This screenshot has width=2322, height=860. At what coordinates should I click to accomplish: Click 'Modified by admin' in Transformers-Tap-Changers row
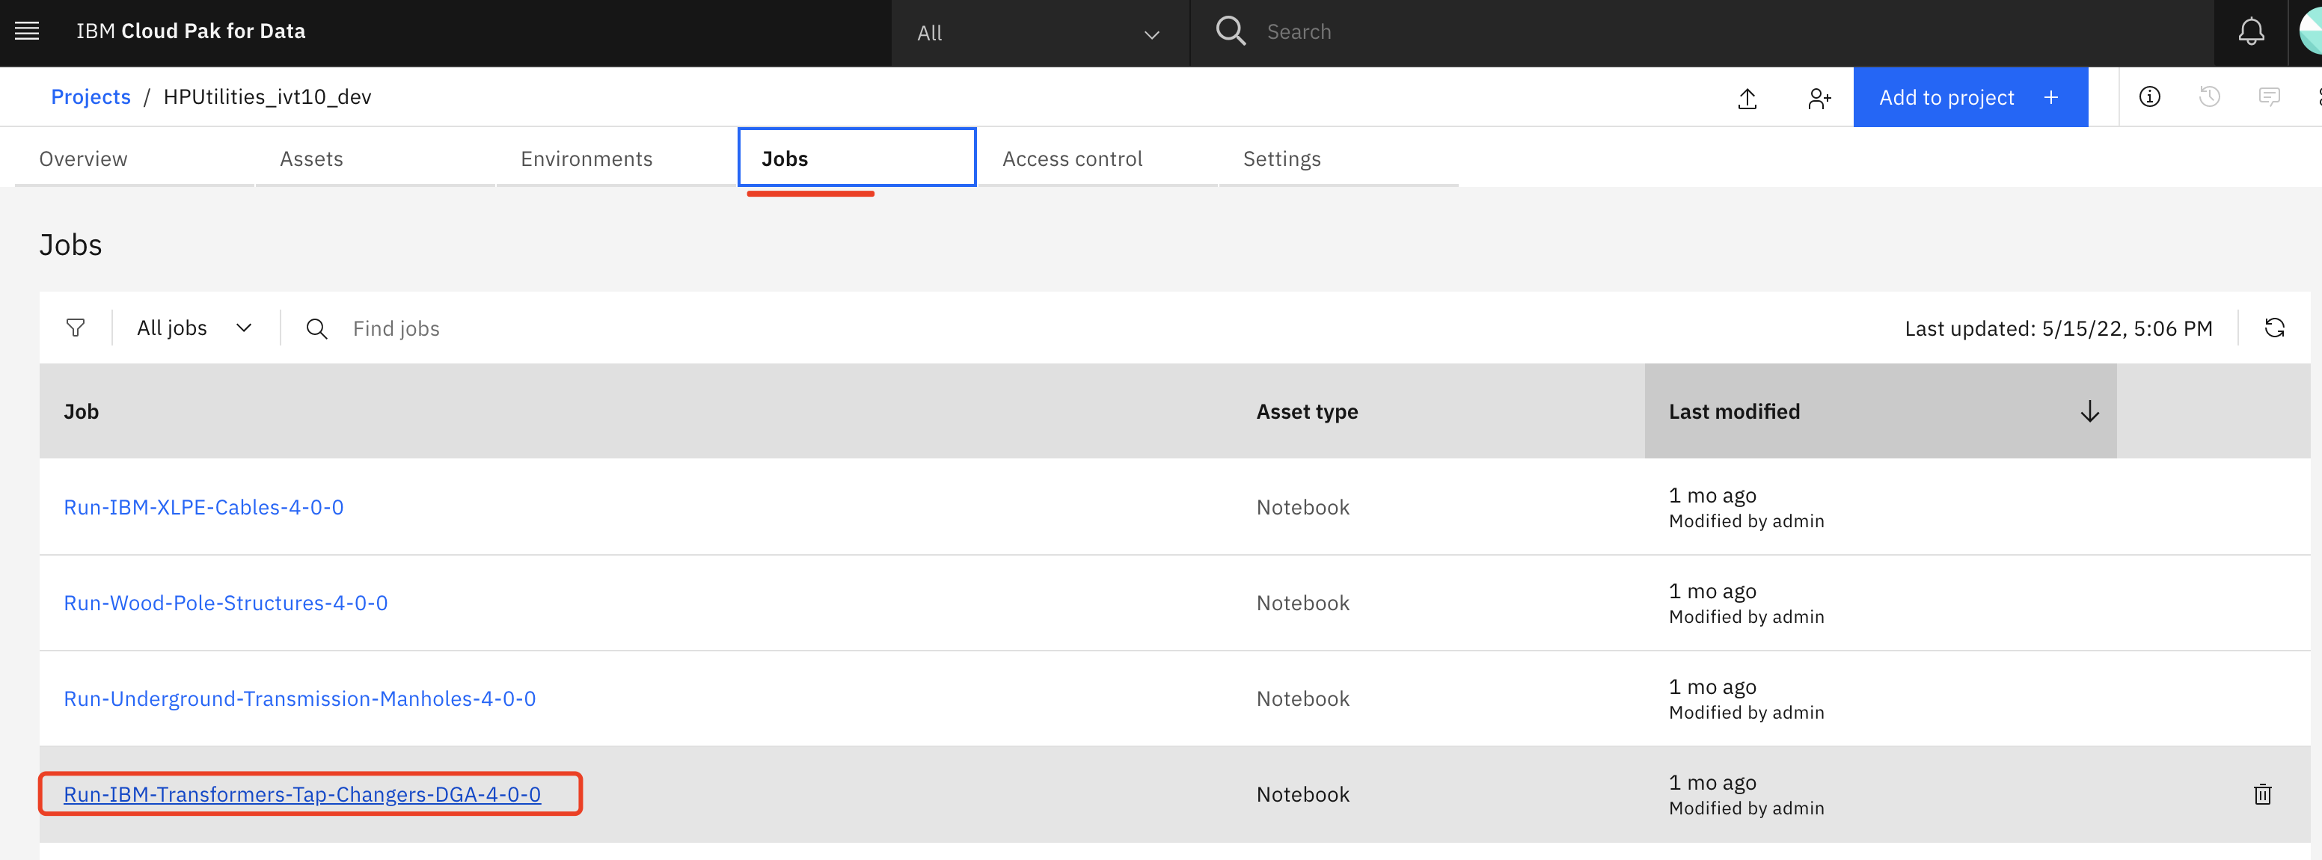(x=1746, y=808)
